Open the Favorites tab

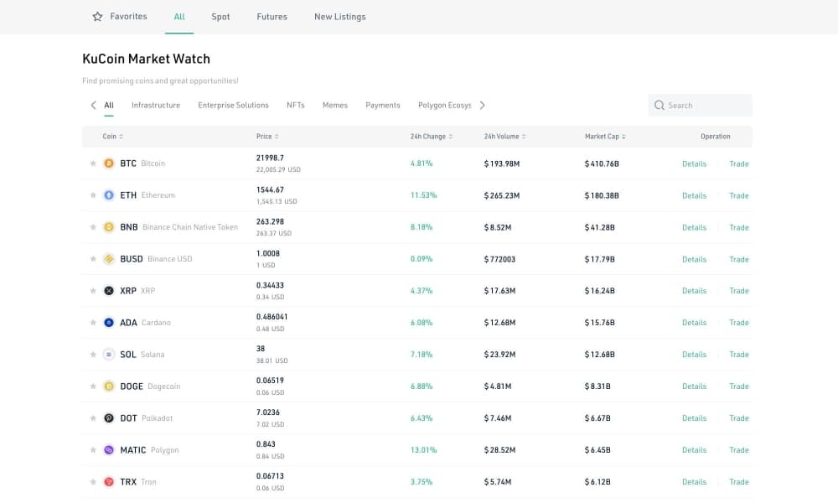128,17
